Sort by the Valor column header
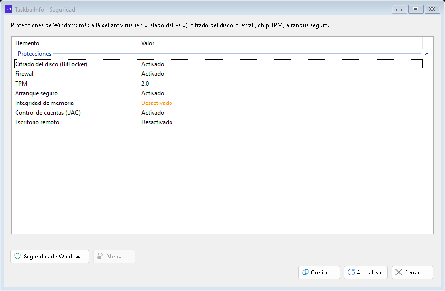Screen dimensions: 445x291 click(280, 43)
